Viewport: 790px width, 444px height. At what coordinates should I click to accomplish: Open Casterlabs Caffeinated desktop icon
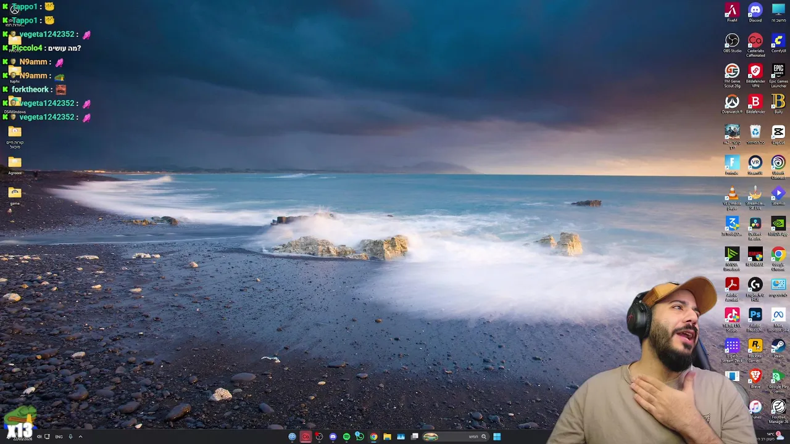click(x=755, y=46)
